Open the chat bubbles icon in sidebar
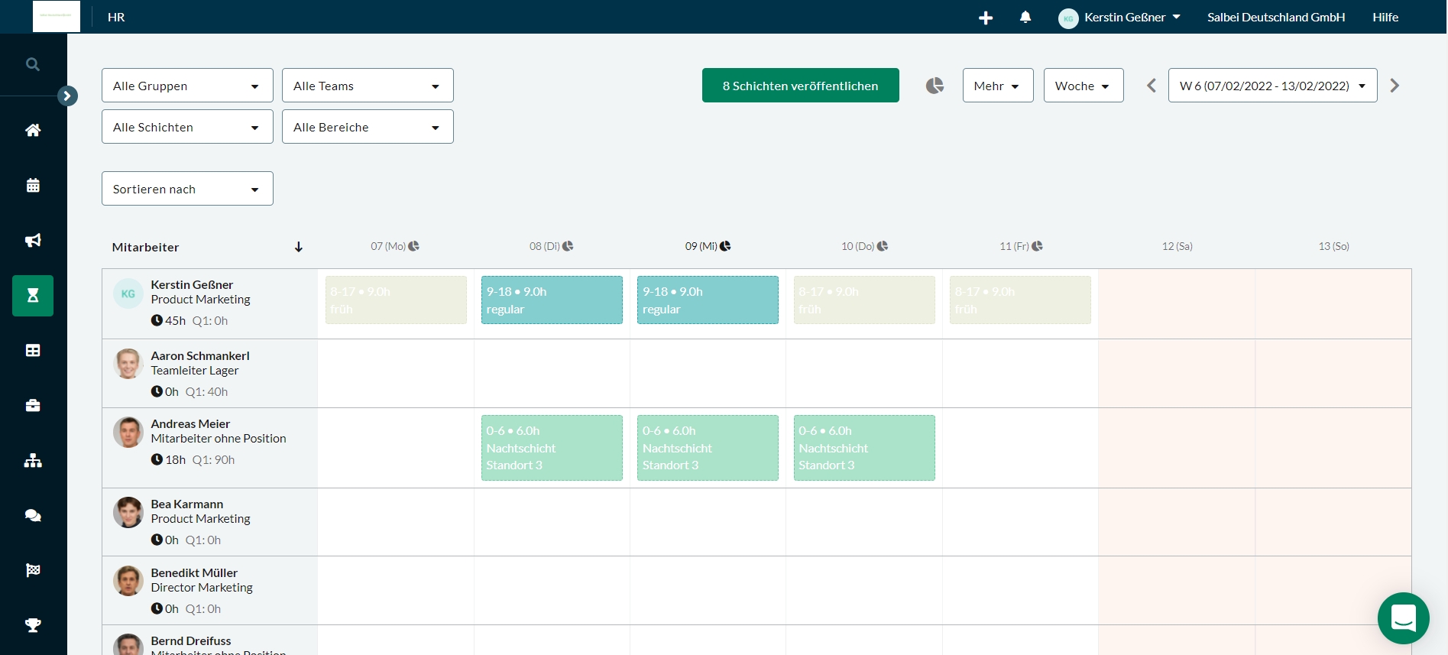Viewport: 1448px width, 655px height. 33,516
